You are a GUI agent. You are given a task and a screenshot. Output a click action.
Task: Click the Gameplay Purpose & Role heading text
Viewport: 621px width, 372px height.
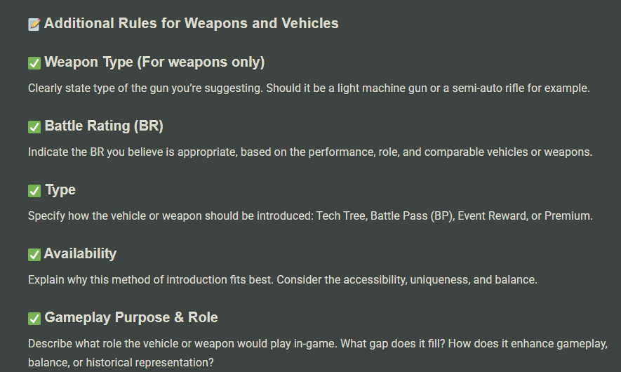click(131, 318)
